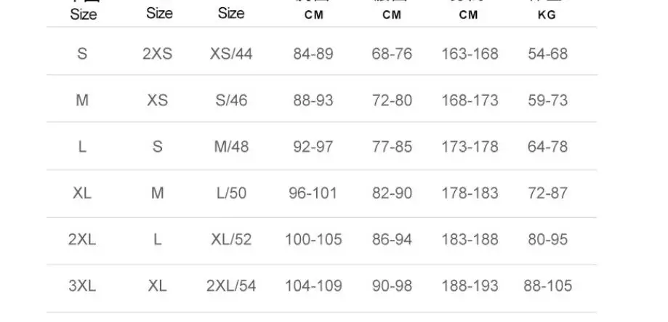Select the 68-76 cm cell

(x=392, y=54)
